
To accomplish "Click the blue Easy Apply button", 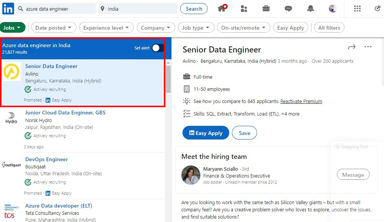I will tap(206, 133).
